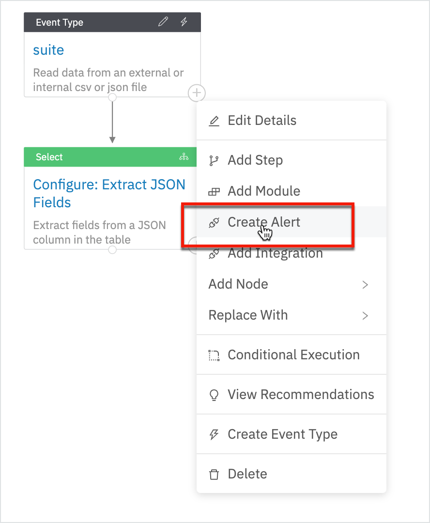Click the connector dot above the Select node
The height and width of the screenshot is (523, 430).
coord(112,97)
